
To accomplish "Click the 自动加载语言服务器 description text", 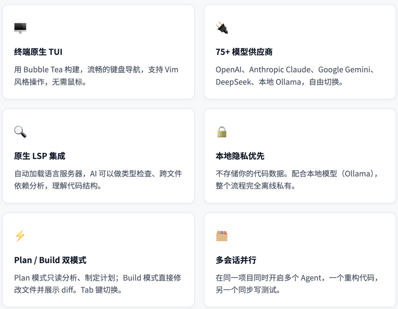I will 98,174.
